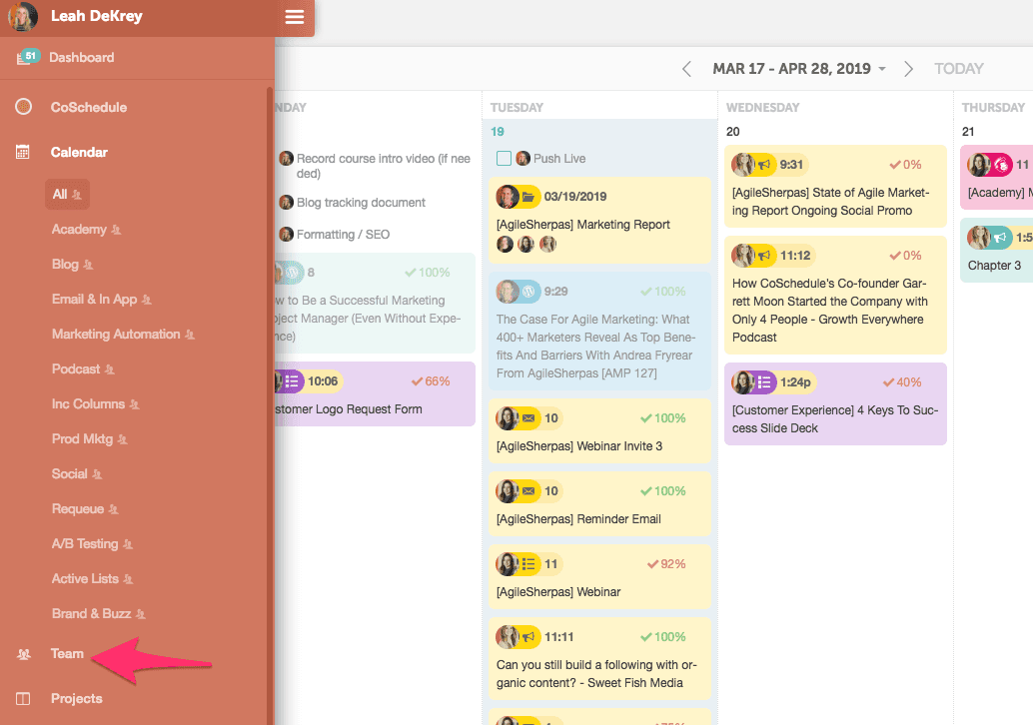Check the Push Live task checkbox
This screenshot has height=725, width=1033.
[504, 158]
